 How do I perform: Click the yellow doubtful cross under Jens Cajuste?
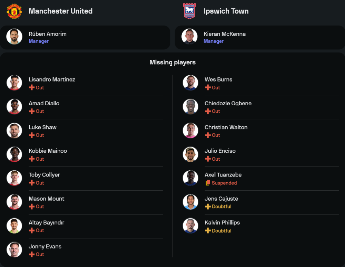[208, 207]
